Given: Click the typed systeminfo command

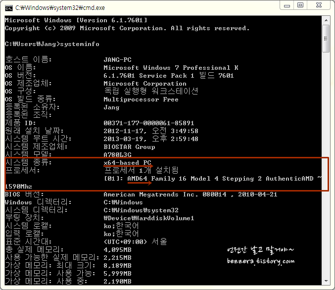Looking at the screenshot, I should pyautogui.click(x=79, y=44).
